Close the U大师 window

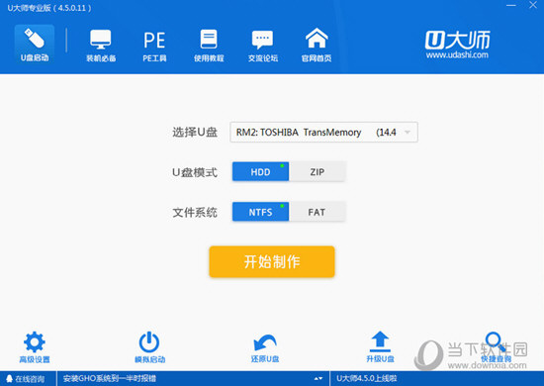coord(533,5)
